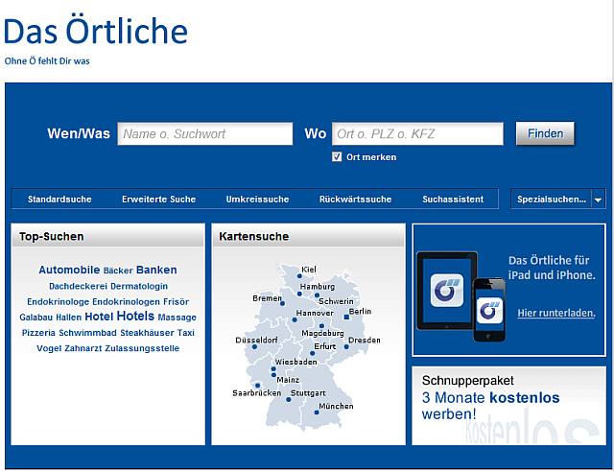The image size is (614, 471).
Task: Click the Hamburg label on the map
Action: pyautogui.click(x=318, y=287)
